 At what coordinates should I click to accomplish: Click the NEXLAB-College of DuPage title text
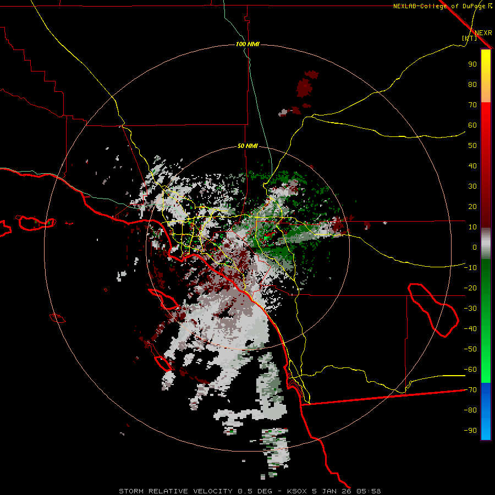(439, 6)
